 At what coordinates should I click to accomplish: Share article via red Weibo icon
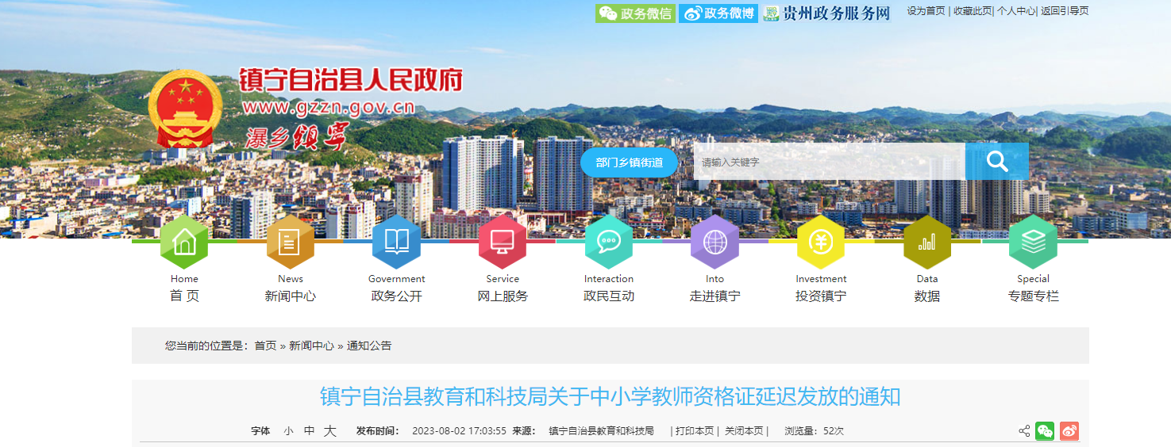[1069, 431]
